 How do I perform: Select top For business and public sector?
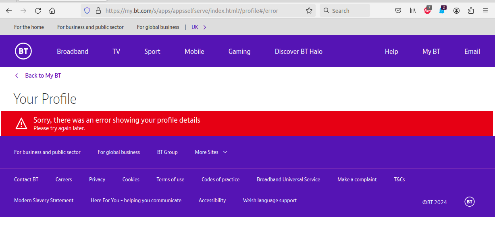click(x=90, y=27)
